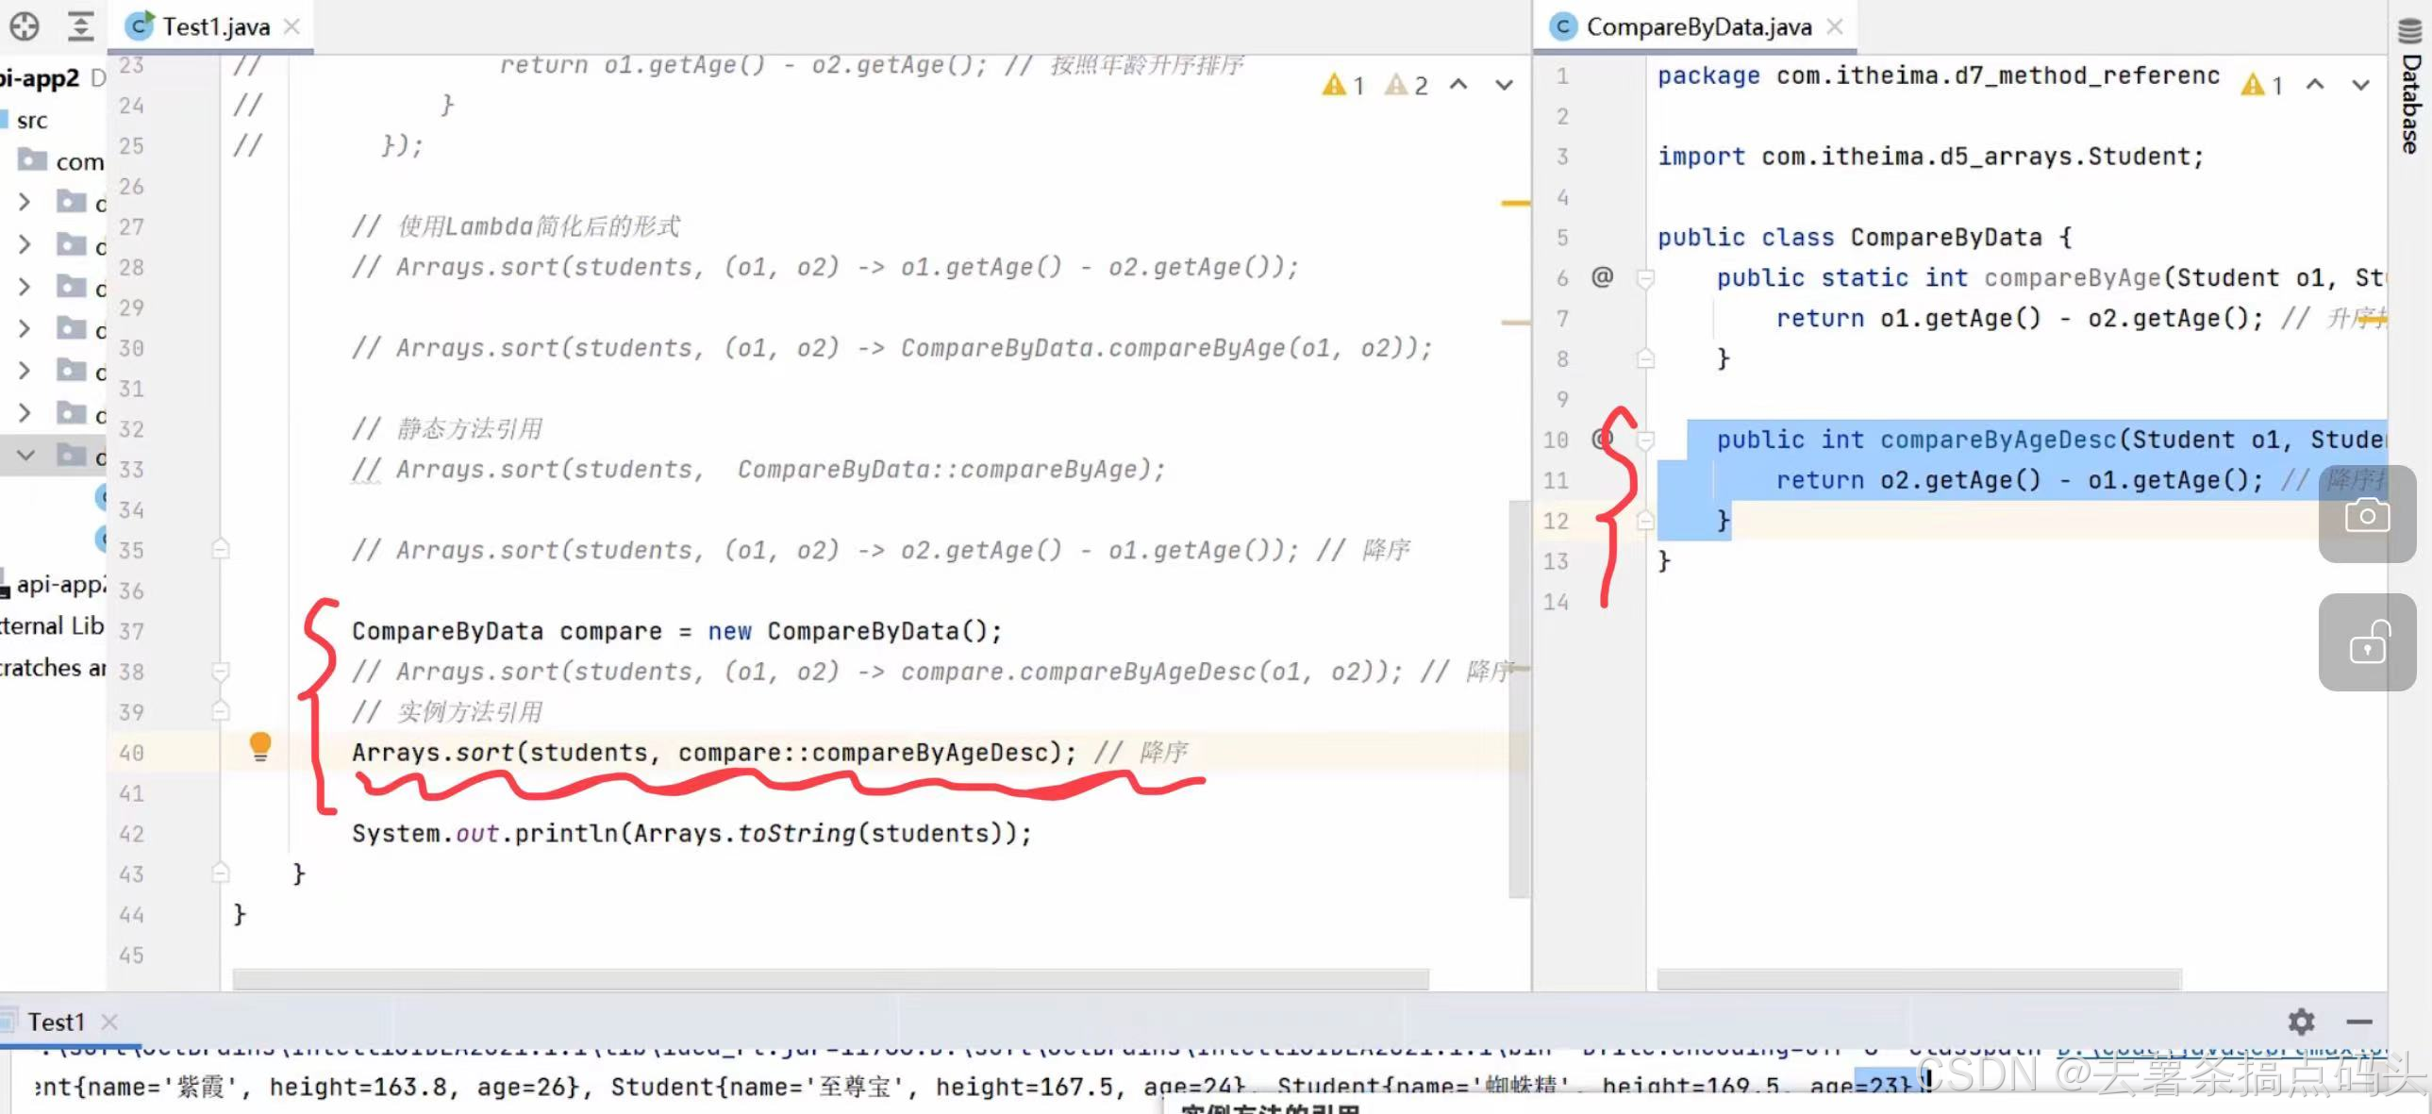Expand the fourth package folder in project tree
Viewport: 2432px width, 1114px height.
coord(25,328)
